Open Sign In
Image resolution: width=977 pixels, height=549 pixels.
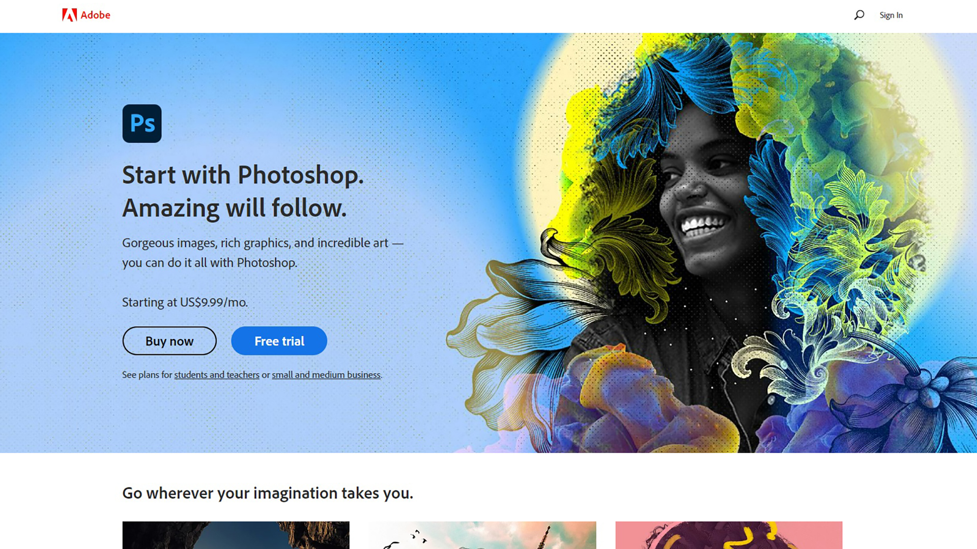(x=890, y=15)
